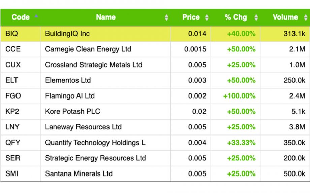Image resolution: width=310 pixels, height=193 pixels.
Task: Click the Name column sort arrows
Action: 166,17
